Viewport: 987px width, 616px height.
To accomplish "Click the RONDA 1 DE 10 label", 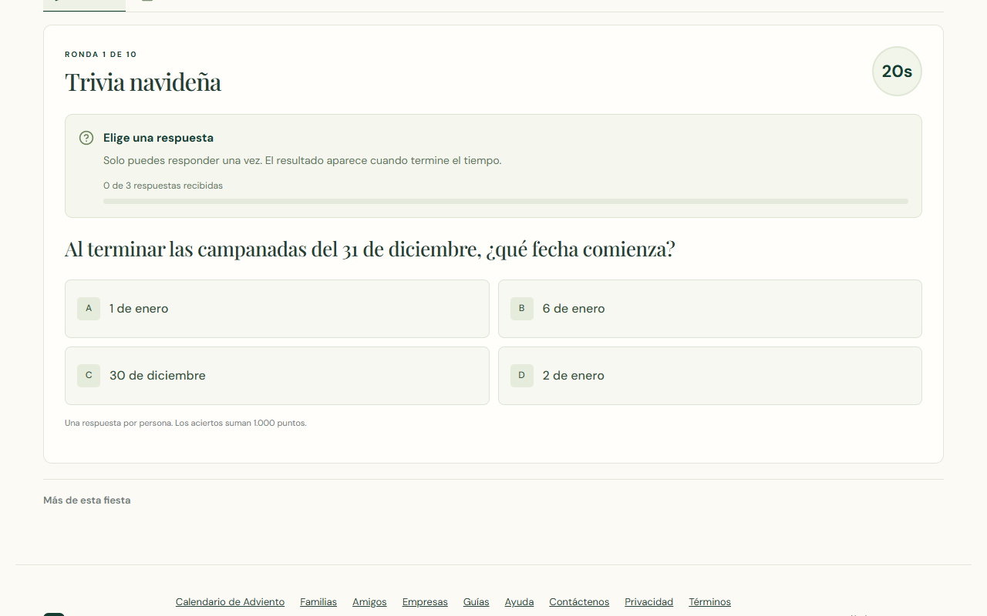I will click(101, 55).
